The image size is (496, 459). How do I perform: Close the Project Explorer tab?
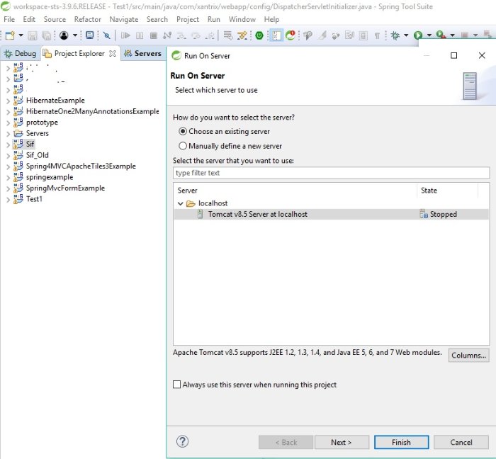point(112,53)
